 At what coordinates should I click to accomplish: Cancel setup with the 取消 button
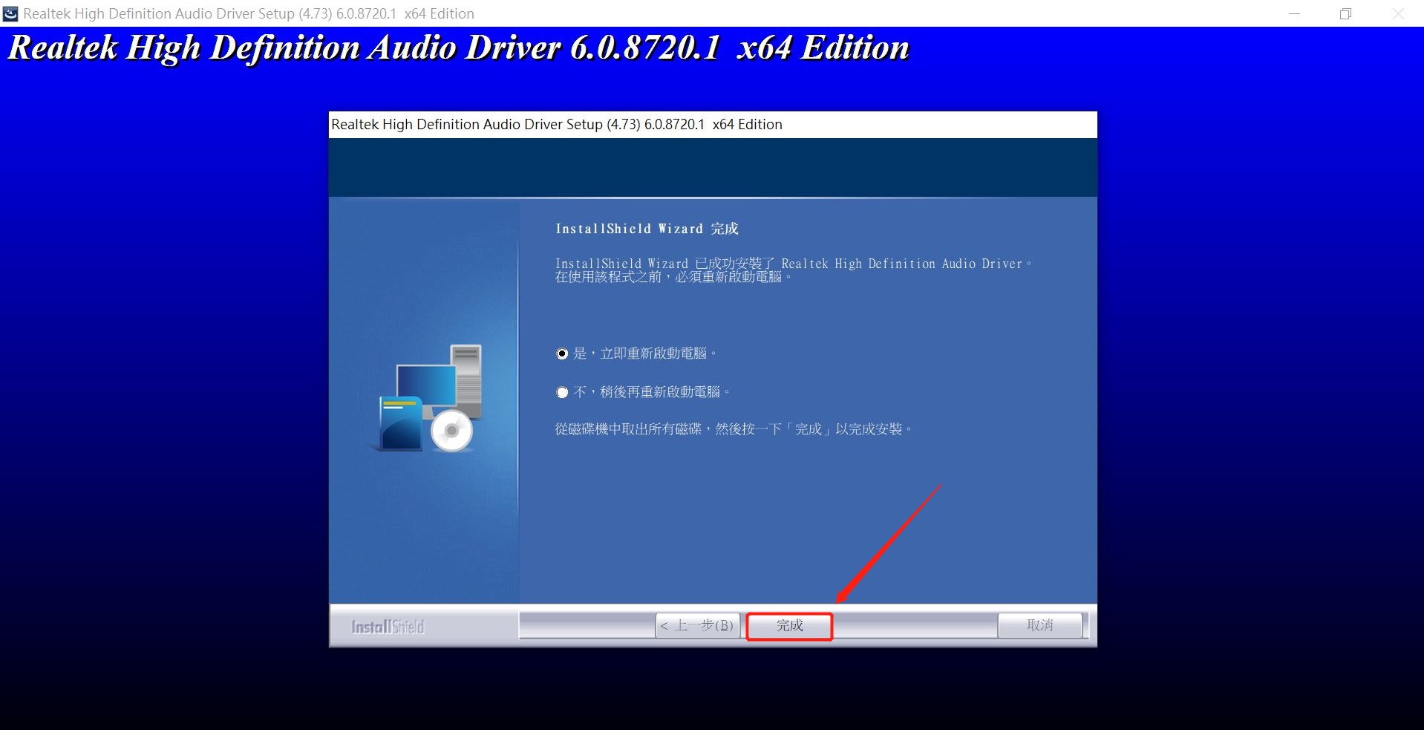pos(1039,625)
